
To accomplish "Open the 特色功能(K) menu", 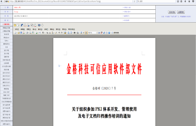I will coord(72,29).
